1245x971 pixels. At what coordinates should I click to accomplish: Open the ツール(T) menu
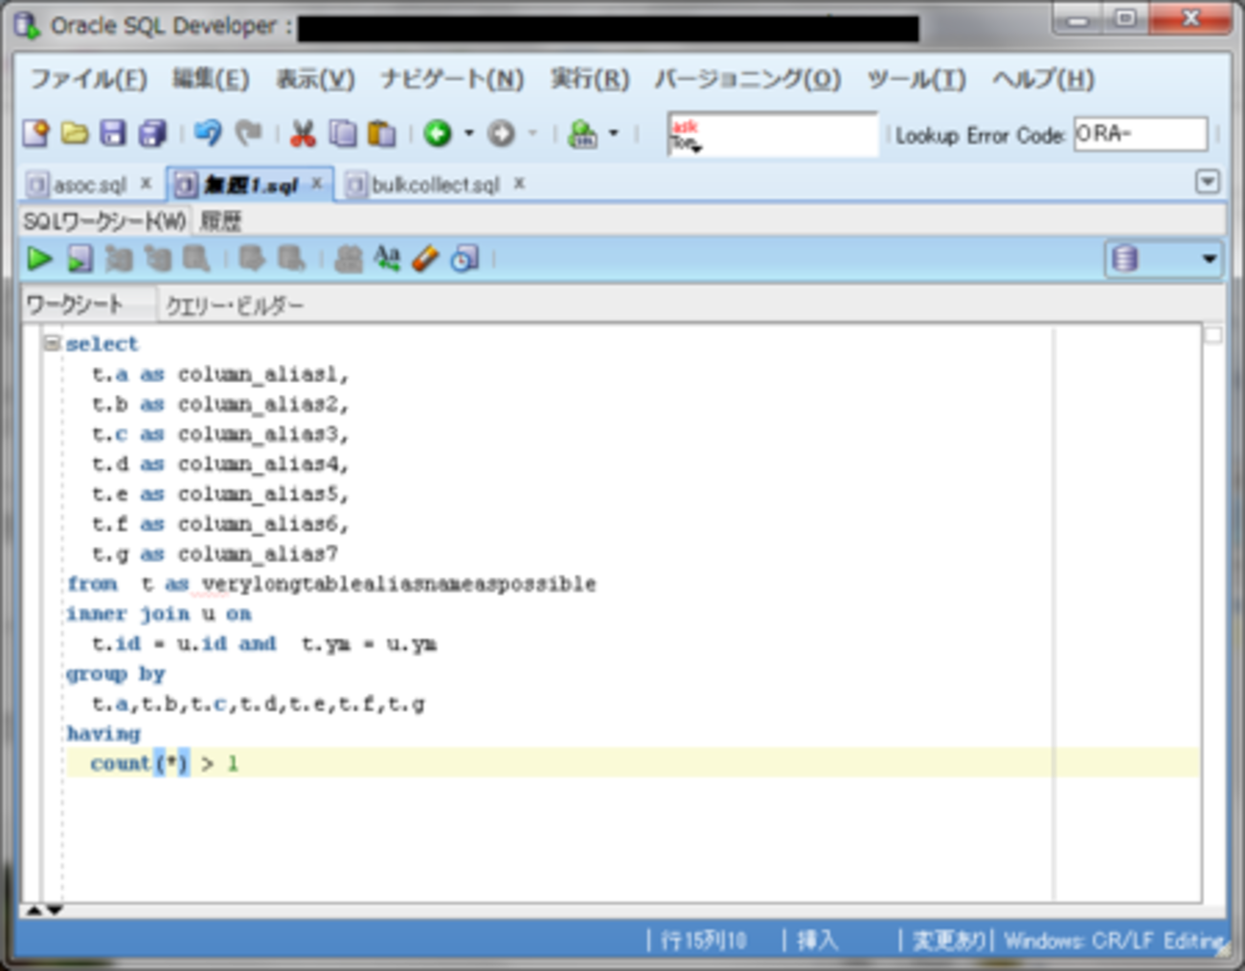(x=916, y=79)
